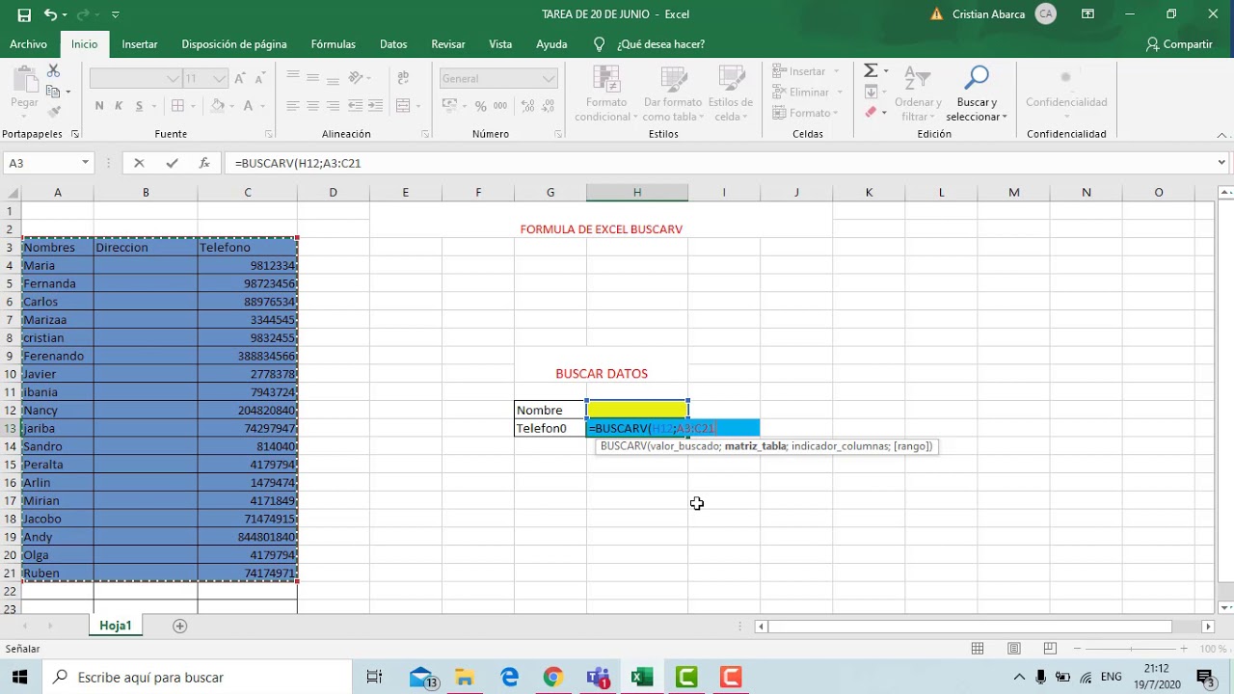
Task: Open the Vista ribbon tab
Action: (x=500, y=44)
